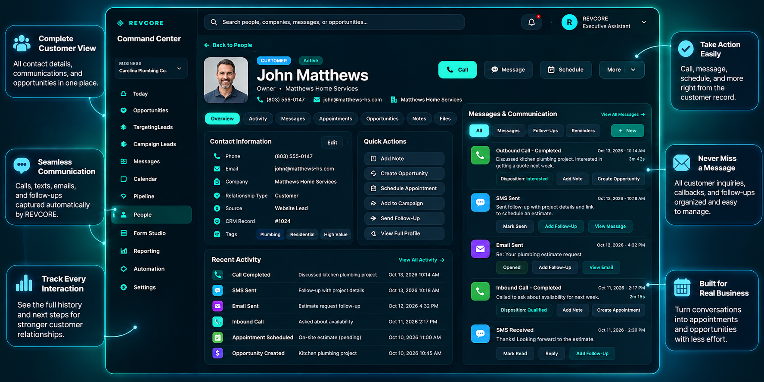Select People in the sidebar
Viewport: 764px width, 382px height.
(x=152, y=214)
